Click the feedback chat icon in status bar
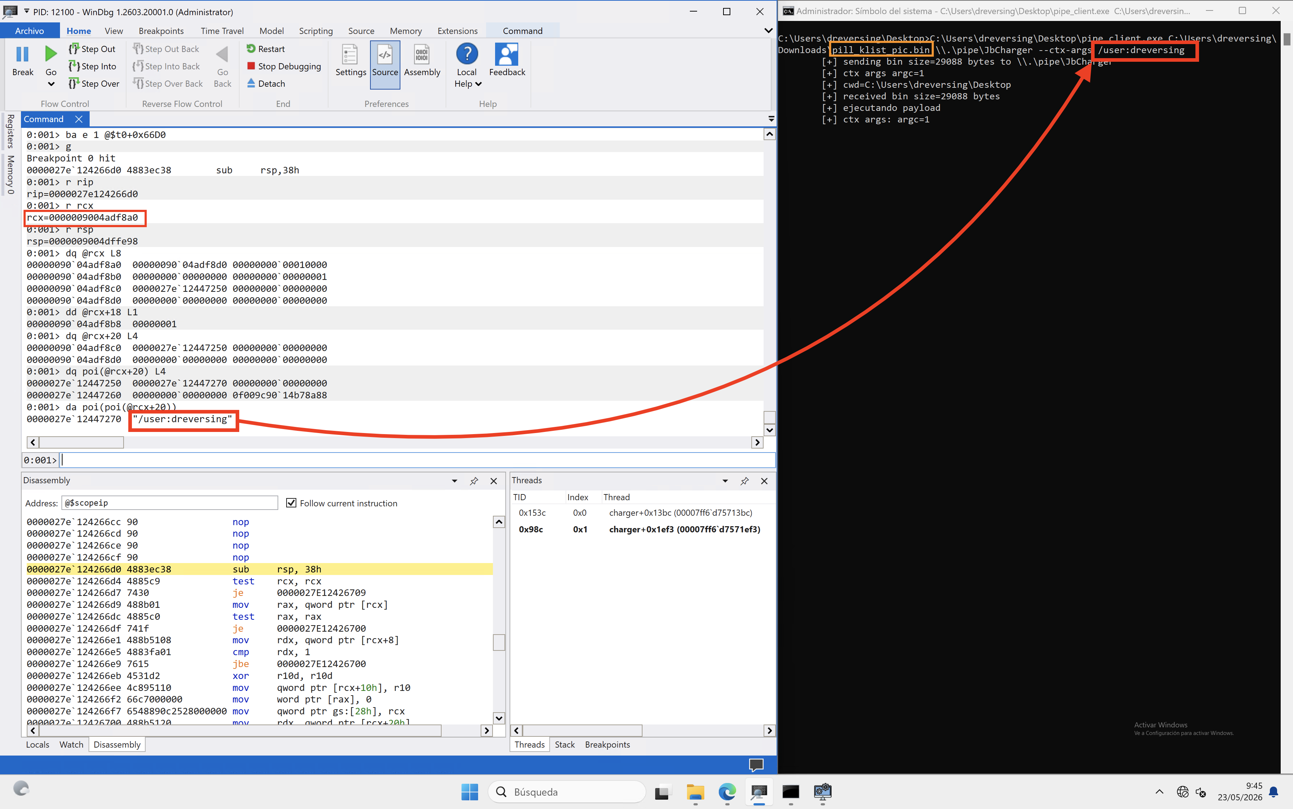 pos(756,765)
